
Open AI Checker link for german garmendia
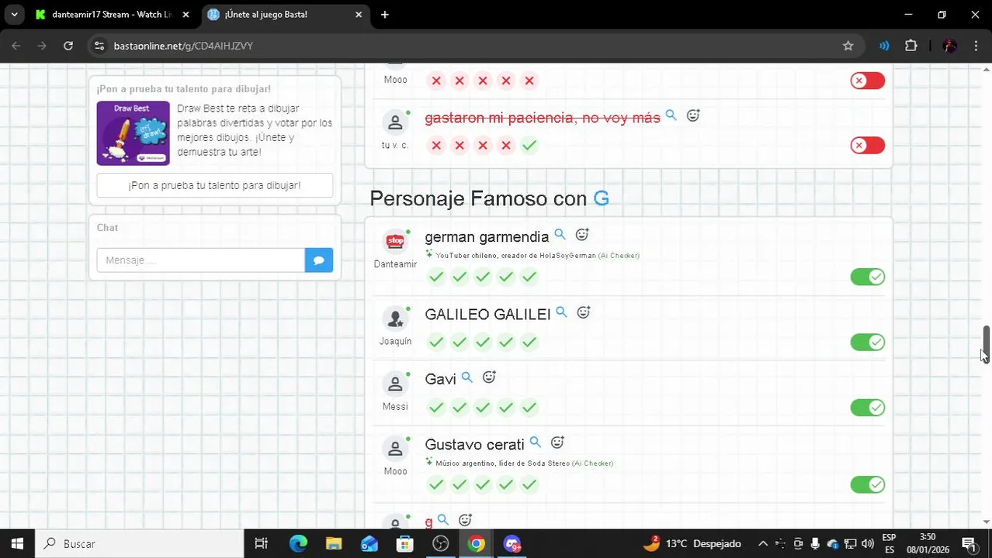point(619,256)
